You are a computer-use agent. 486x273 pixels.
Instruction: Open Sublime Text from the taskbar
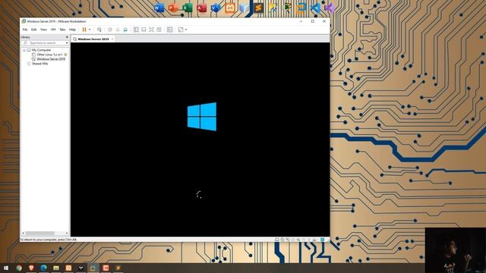coord(118,268)
